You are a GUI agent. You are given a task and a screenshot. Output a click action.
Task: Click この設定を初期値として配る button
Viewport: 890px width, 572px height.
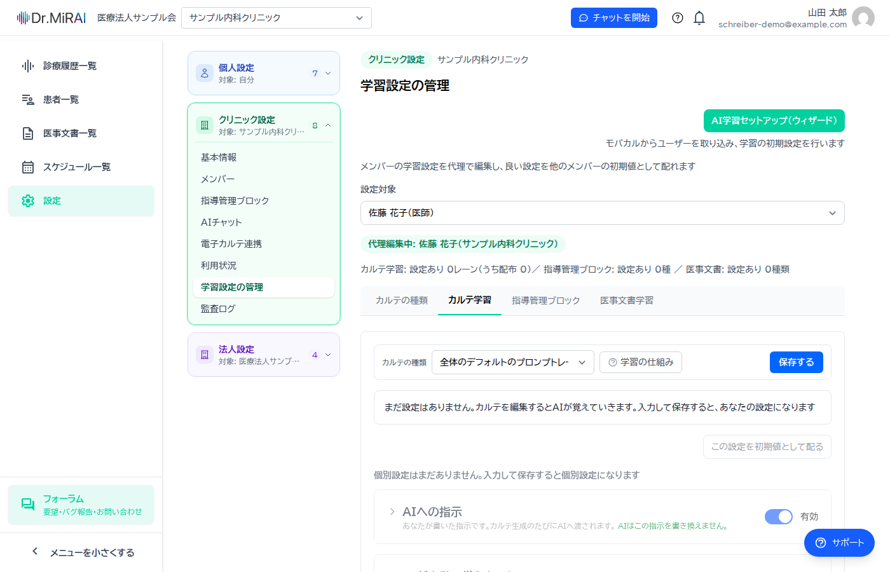click(767, 447)
